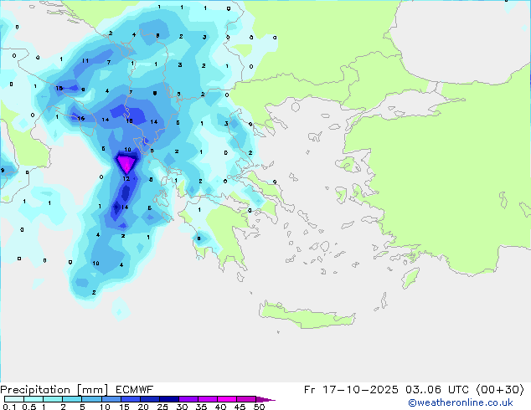This screenshot has height=410, width=531.
Task: Click the legend value '25'
Action: pyautogui.click(x=162, y=407)
